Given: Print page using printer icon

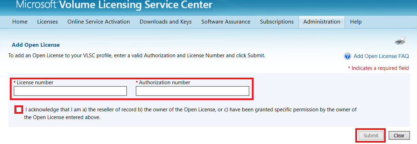Looking at the screenshot, I should (x=400, y=41).
